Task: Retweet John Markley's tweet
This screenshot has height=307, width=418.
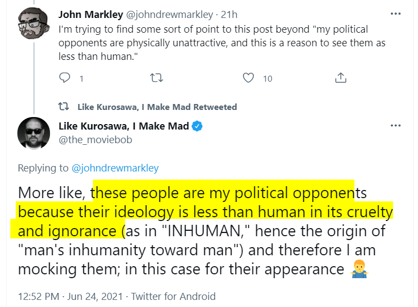Action: (x=157, y=78)
